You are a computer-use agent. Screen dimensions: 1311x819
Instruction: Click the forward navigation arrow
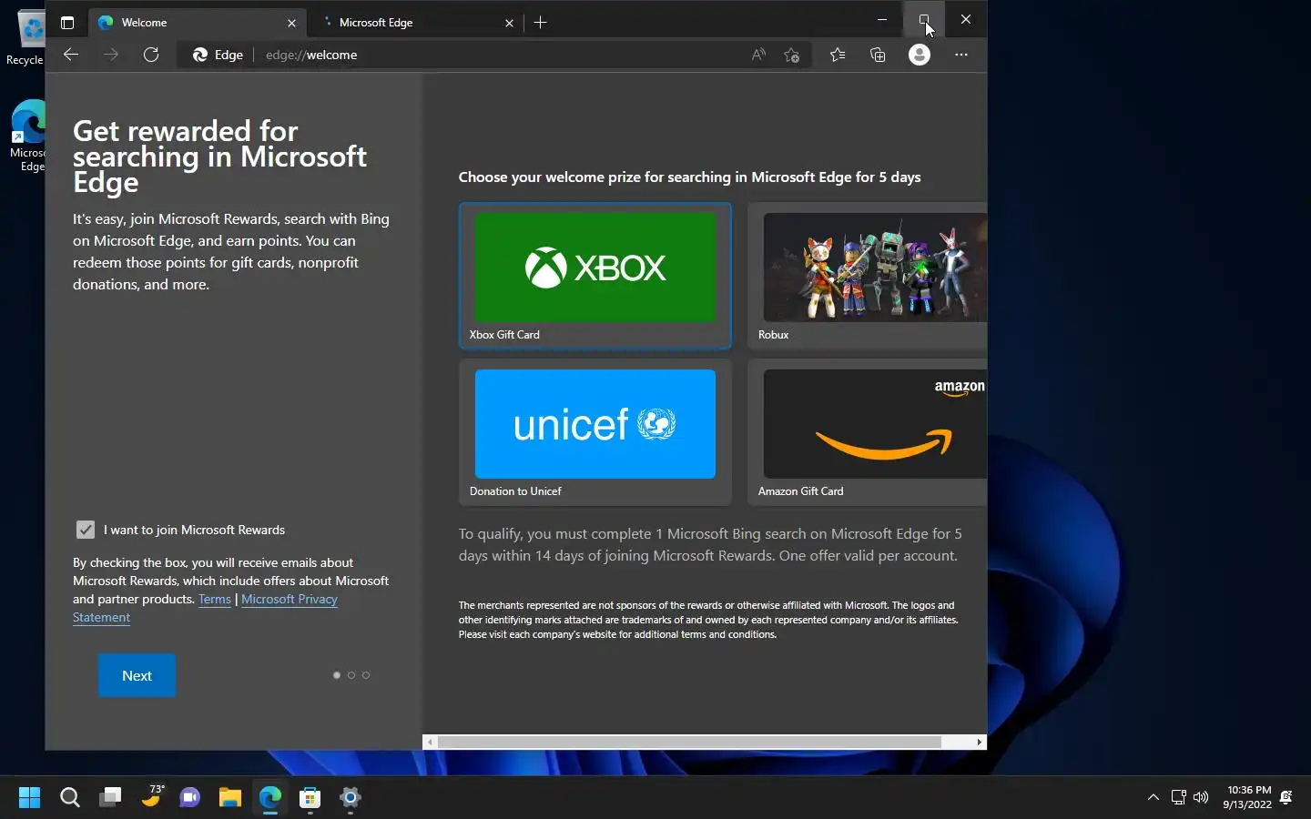point(111,55)
